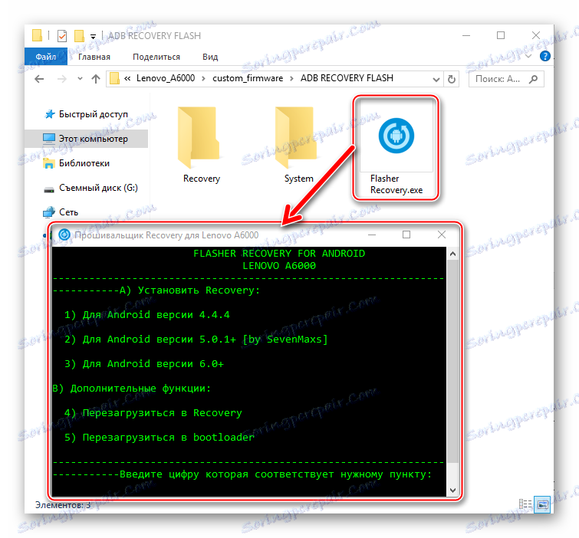Open Explorer help question mark icon
The width and height of the screenshot is (579, 538).
point(544,56)
